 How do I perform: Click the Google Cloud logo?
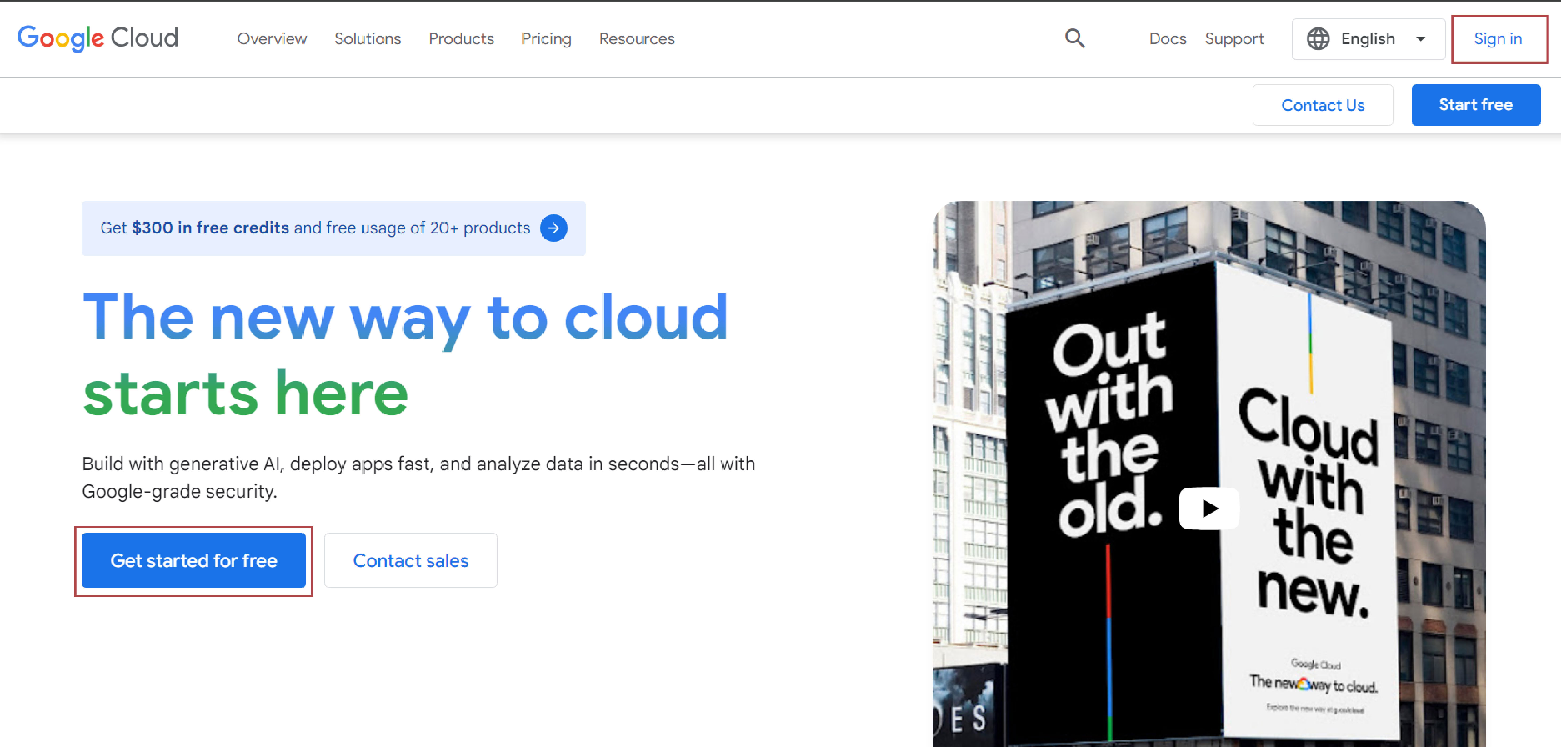point(98,38)
